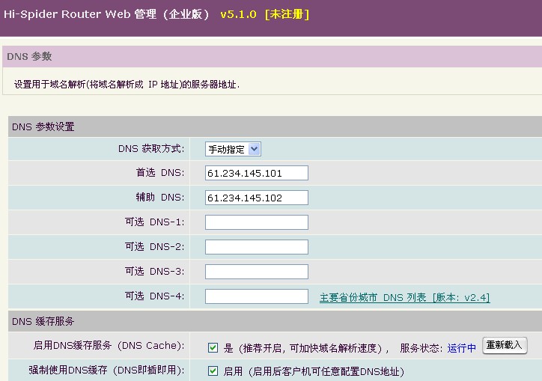Click the DNS 获取方式: label
Screen dimensions: 542x381
tap(151, 149)
